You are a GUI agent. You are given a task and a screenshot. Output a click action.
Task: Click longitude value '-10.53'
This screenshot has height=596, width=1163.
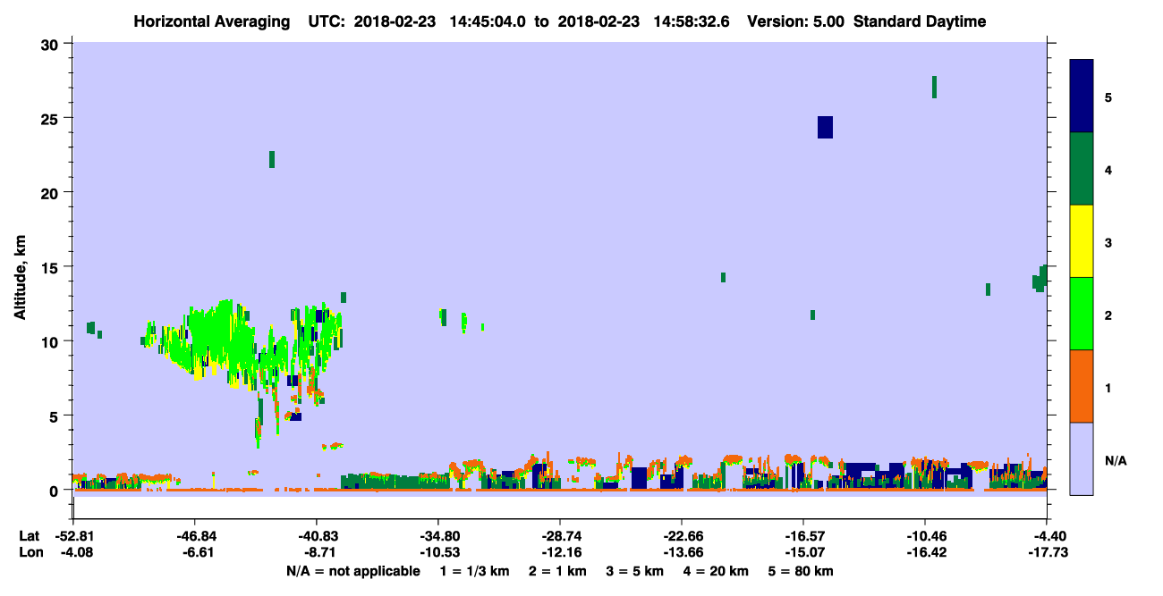click(x=437, y=552)
